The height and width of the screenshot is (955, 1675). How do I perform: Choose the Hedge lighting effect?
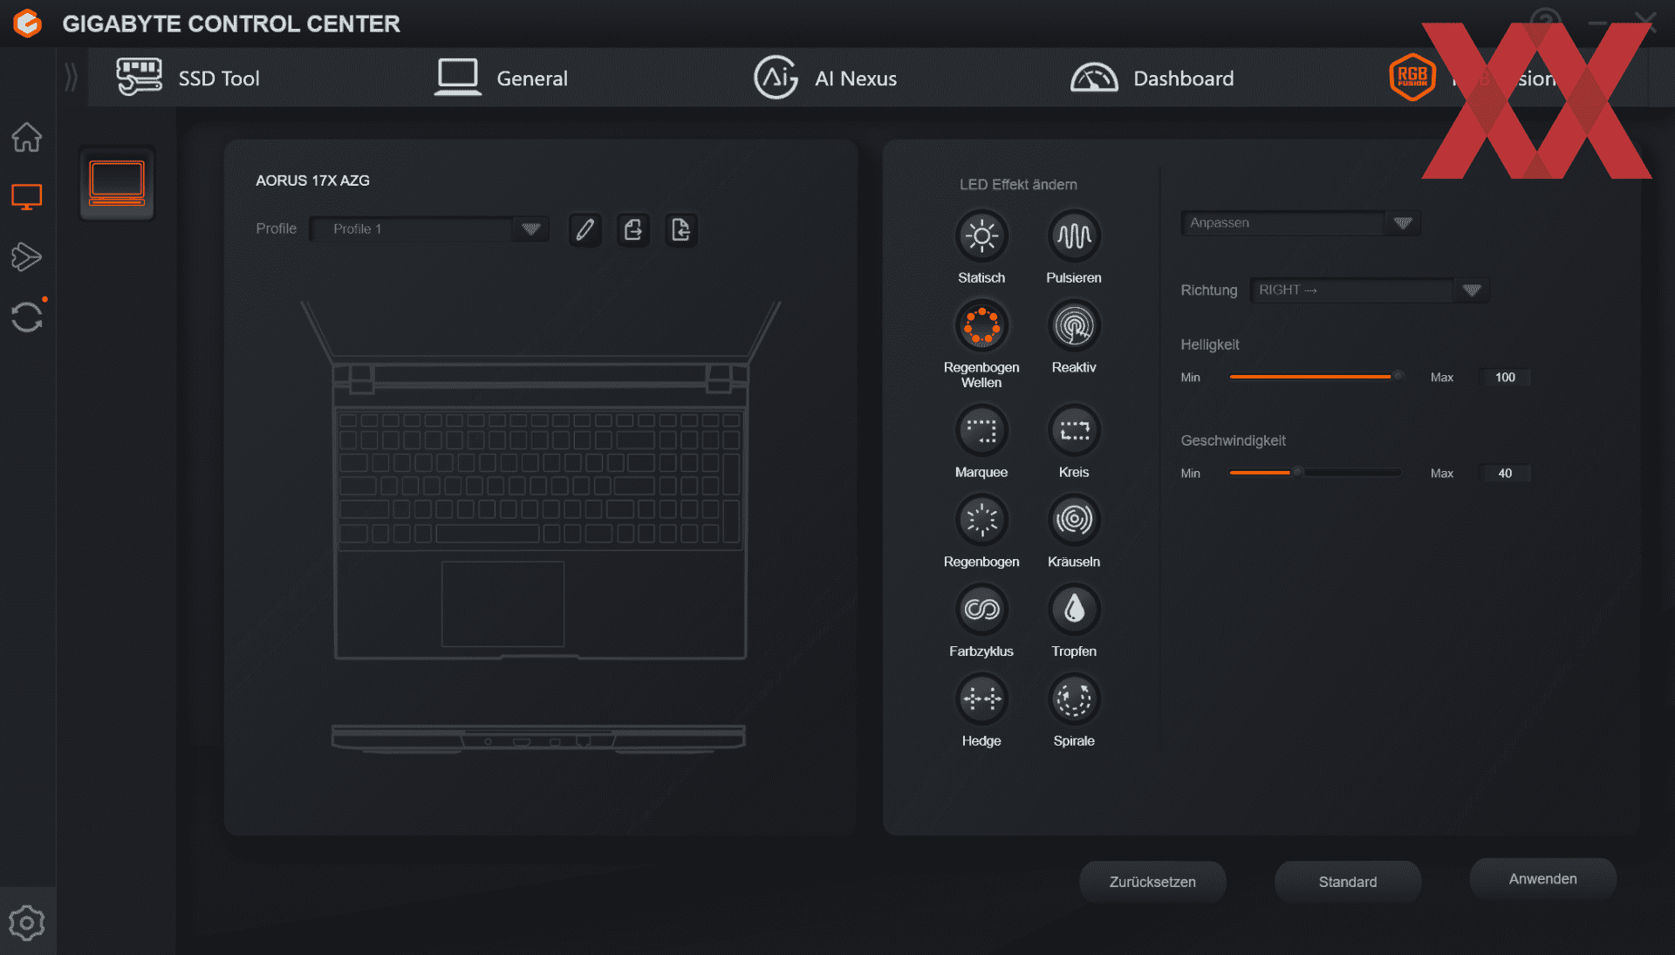click(981, 699)
